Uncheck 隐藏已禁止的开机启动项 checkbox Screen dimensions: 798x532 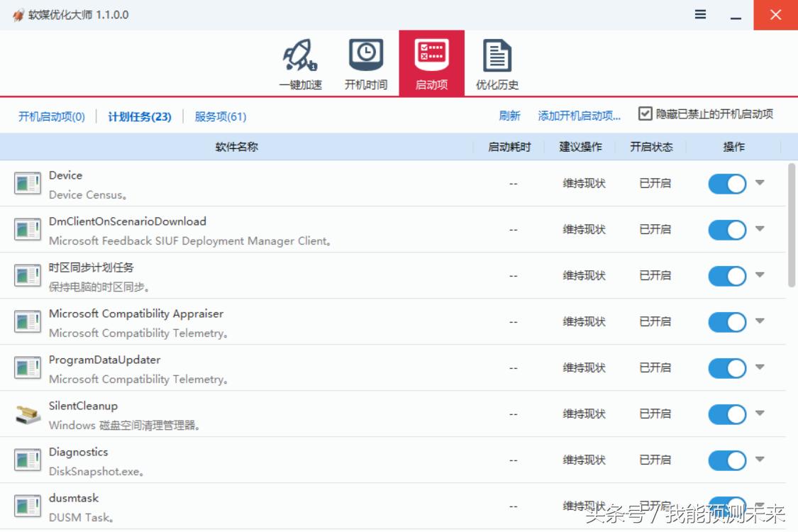pyautogui.click(x=645, y=113)
